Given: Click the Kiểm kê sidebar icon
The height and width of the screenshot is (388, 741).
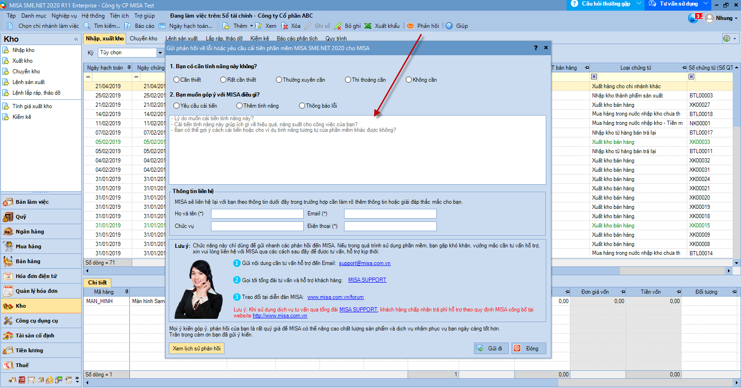Looking at the screenshot, I should [x=6, y=117].
